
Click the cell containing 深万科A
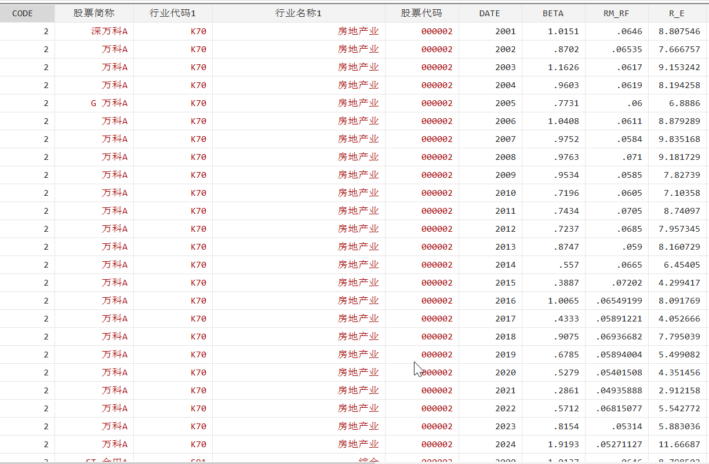(94, 31)
